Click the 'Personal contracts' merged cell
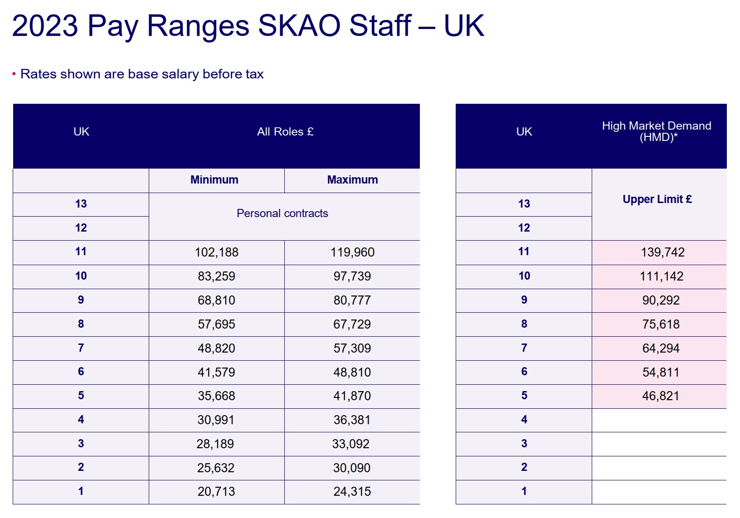 tap(282, 213)
